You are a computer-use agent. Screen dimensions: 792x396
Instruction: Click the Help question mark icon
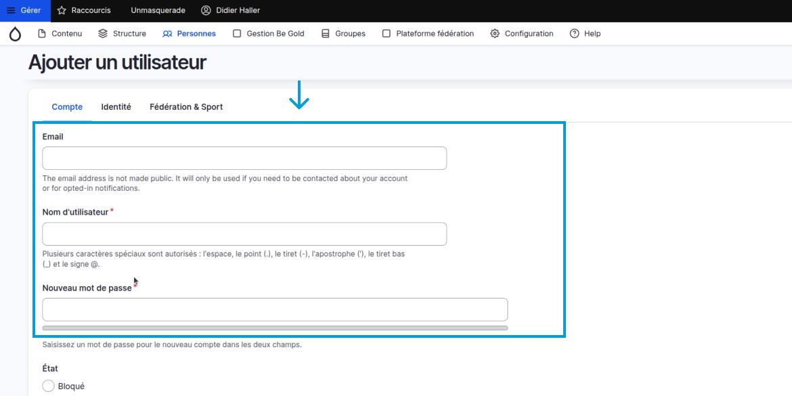(x=575, y=34)
